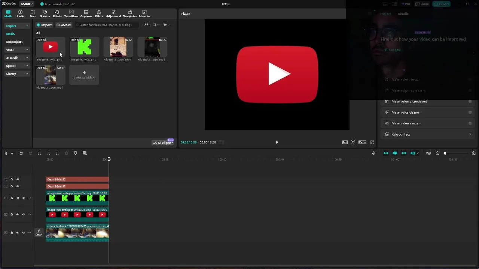This screenshot has height=269, width=479.
Task: Click the Record button
Action: 64,25
